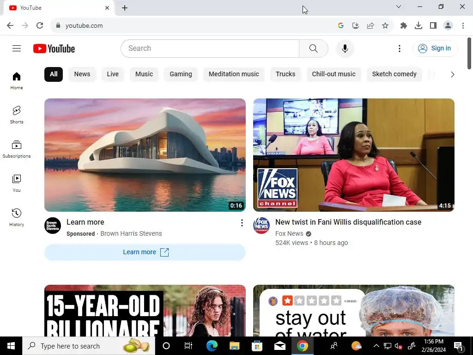Open YouTube settings three-dot menu
Image resolution: width=473 pixels, height=355 pixels.
pos(400,48)
